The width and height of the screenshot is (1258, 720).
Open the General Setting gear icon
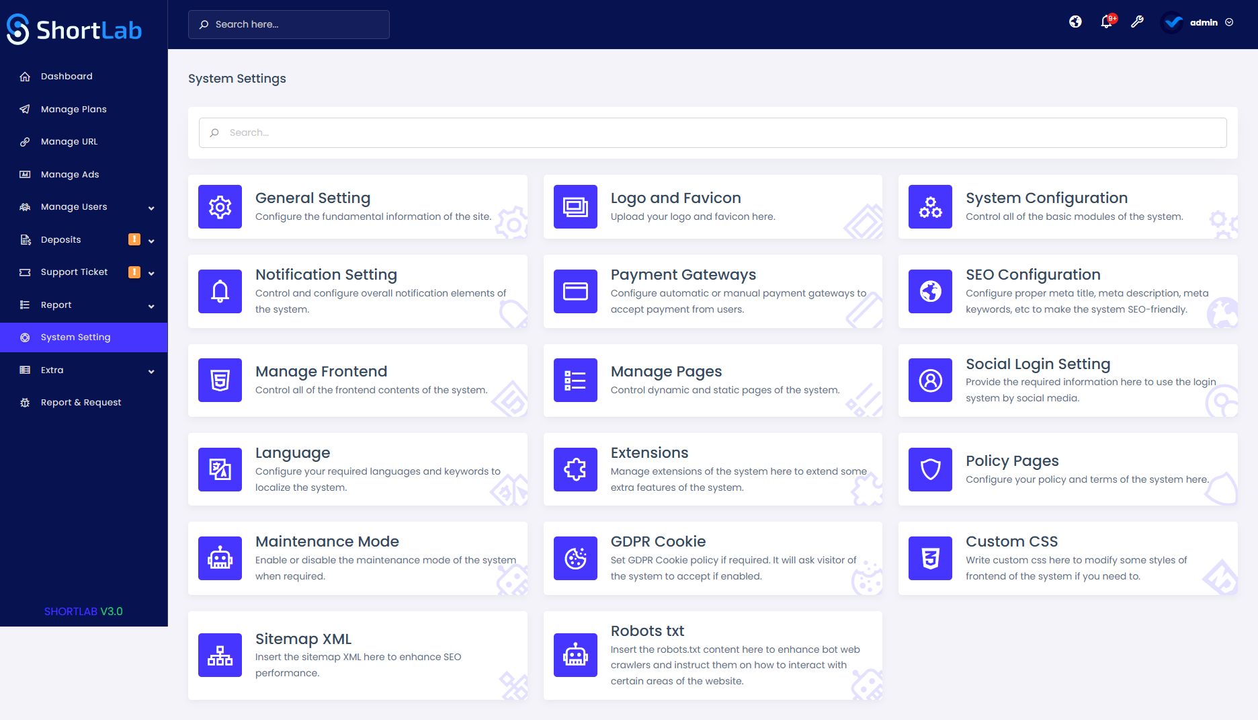pos(219,206)
